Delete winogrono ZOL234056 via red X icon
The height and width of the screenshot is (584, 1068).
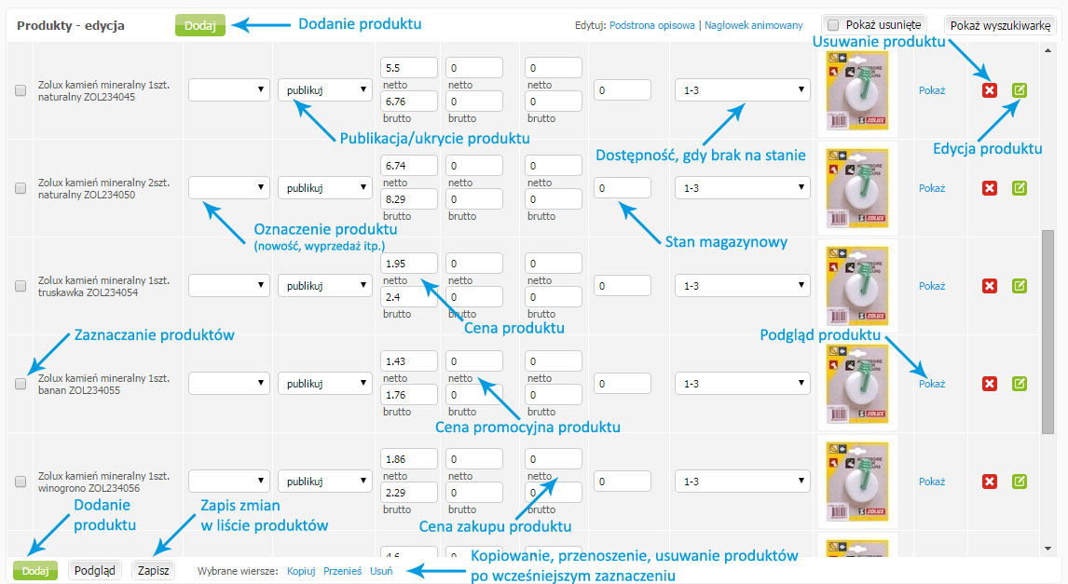[989, 482]
